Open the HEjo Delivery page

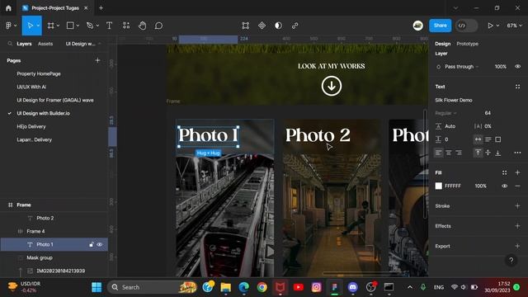click(x=31, y=126)
